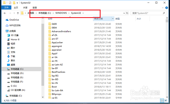
Task: Open Honor 8 device in the sidebar
Action: click(x=13, y=39)
